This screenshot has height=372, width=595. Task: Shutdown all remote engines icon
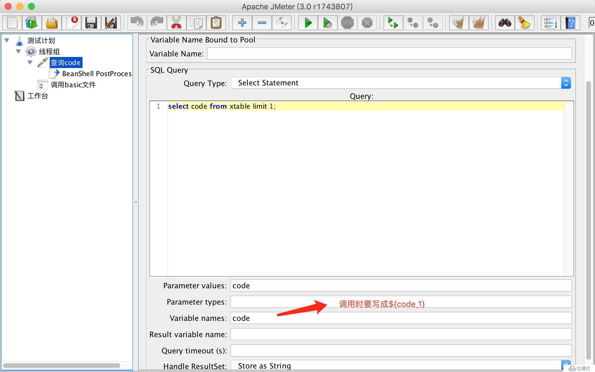coord(433,23)
